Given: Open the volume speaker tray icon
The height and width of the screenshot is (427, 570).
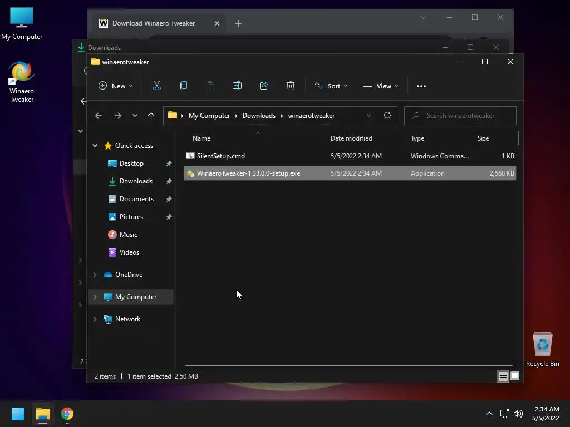Looking at the screenshot, I should coord(518,414).
